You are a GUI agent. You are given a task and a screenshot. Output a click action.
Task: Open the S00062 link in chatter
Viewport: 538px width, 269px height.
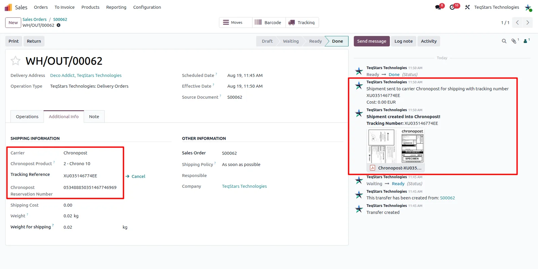(448, 198)
